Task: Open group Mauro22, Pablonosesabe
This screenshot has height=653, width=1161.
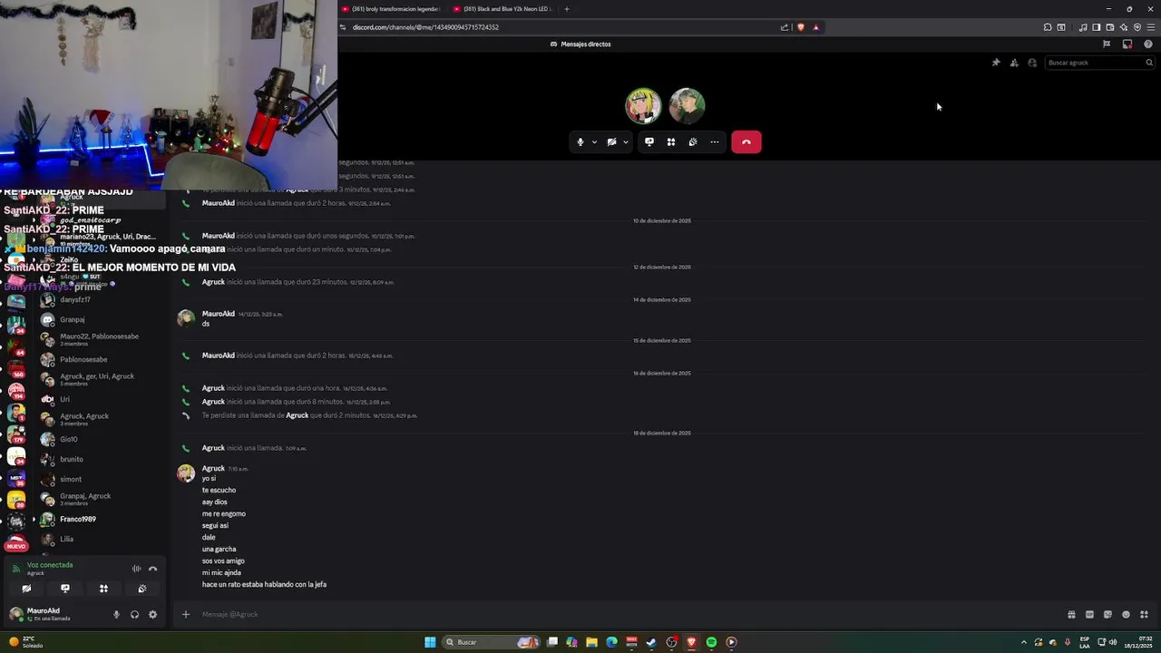Action: (102, 339)
